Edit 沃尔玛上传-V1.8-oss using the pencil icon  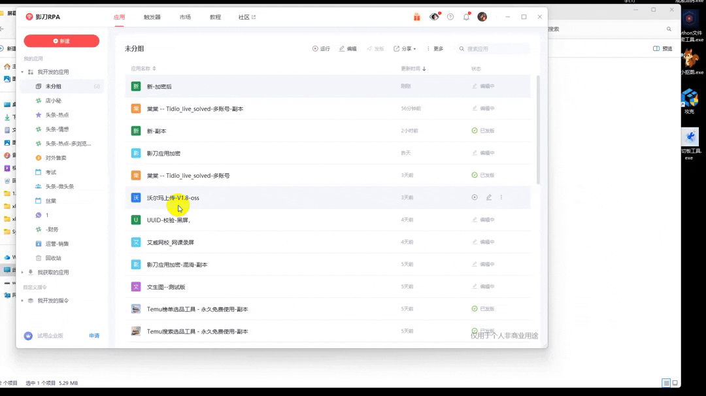click(x=488, y=197)
